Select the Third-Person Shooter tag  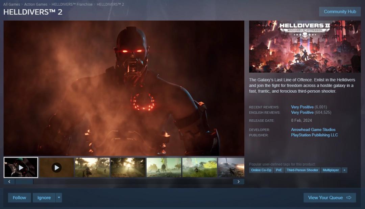tap(302, 170)
